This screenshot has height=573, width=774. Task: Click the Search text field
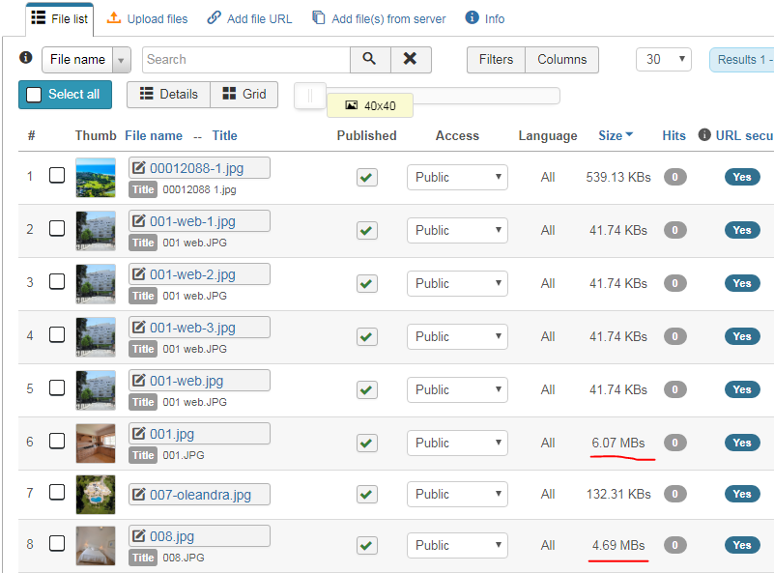coord(246,60)
